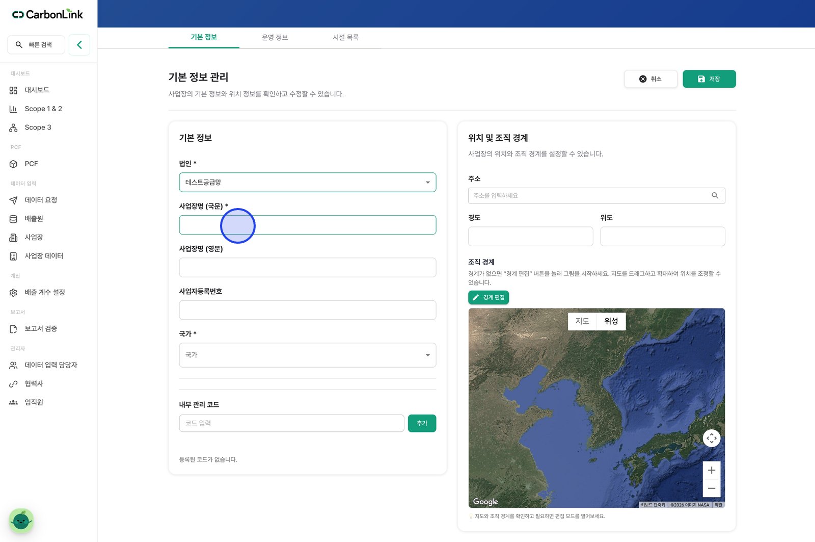
Task: Click the 저장 button
Action: (709, 79)
